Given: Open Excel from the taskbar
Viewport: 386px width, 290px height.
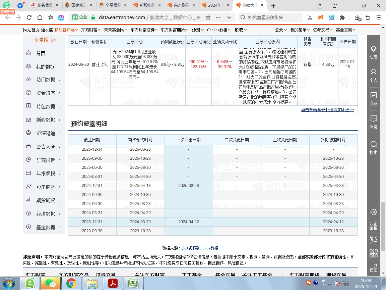Looking at the screenshot, I should click(133, 284).
